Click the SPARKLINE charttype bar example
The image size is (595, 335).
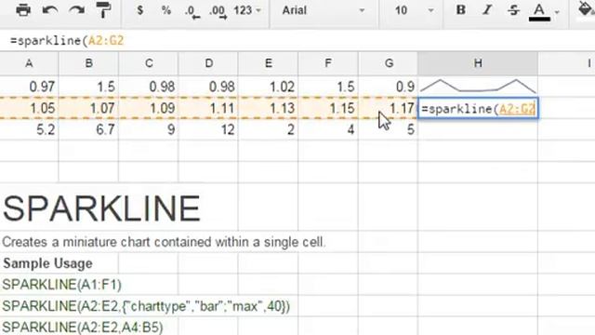coord(146,306)
